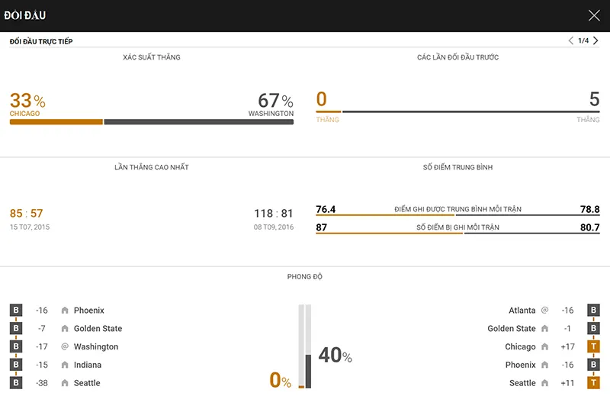Click away @ icon beside Atlanta
The height and width of the screenshot is (396, 610).
click(x=544, y=311)
